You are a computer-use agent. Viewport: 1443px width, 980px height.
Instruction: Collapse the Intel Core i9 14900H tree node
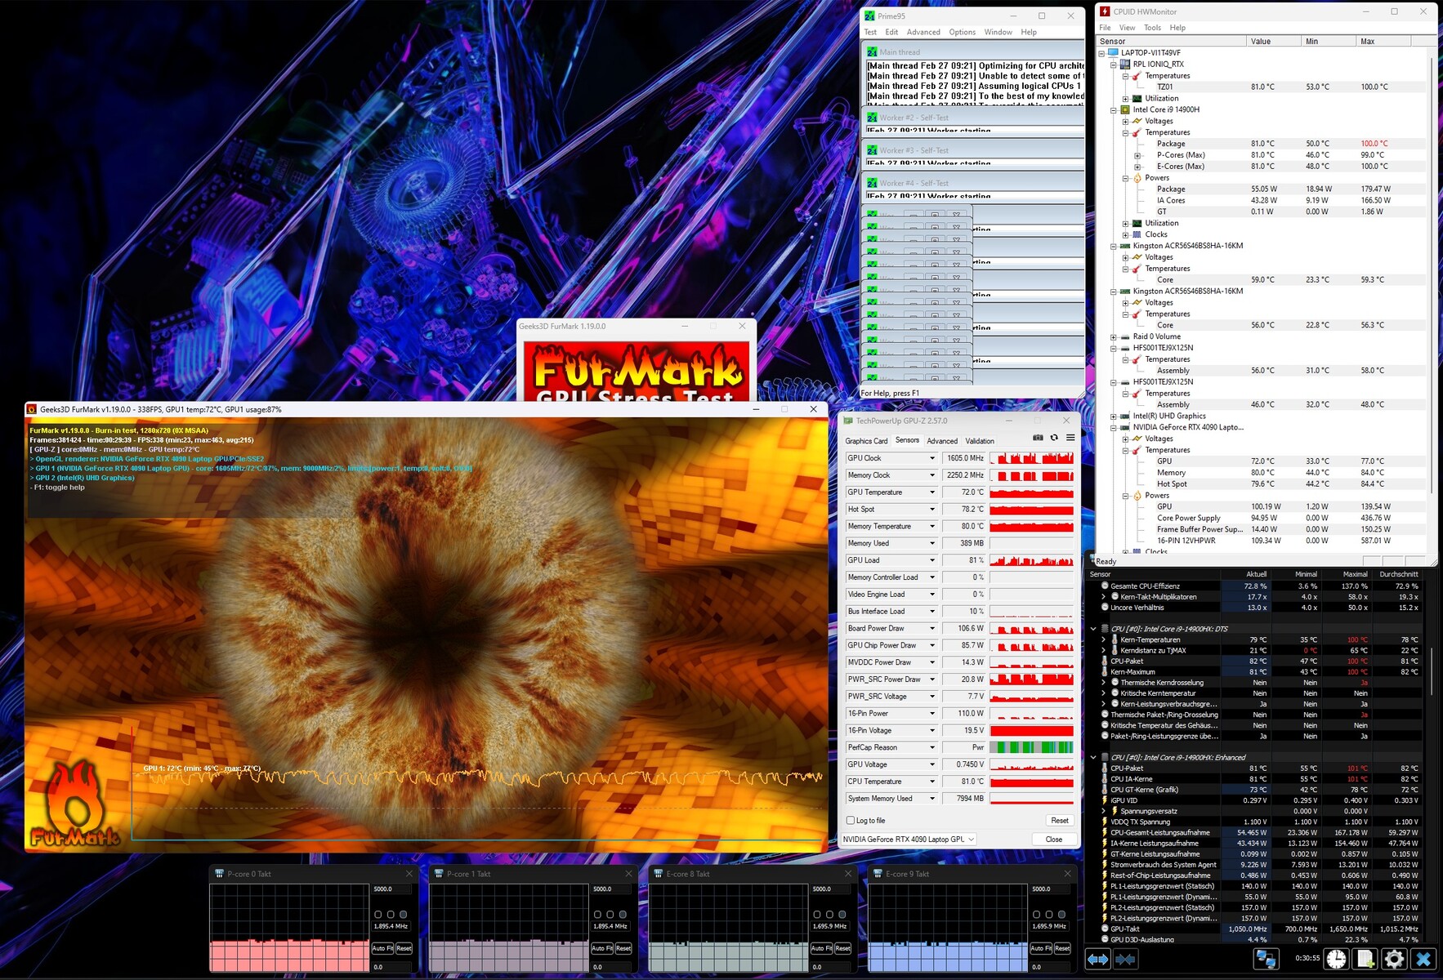pos(1114,109)
